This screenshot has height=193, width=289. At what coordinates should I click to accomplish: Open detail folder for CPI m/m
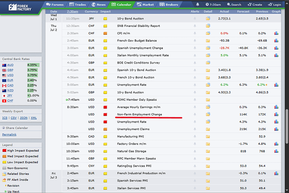(x=208, y=33)
